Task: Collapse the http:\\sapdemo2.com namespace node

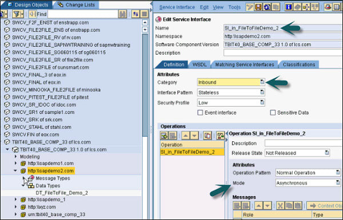Action: (x=15, y=170)
